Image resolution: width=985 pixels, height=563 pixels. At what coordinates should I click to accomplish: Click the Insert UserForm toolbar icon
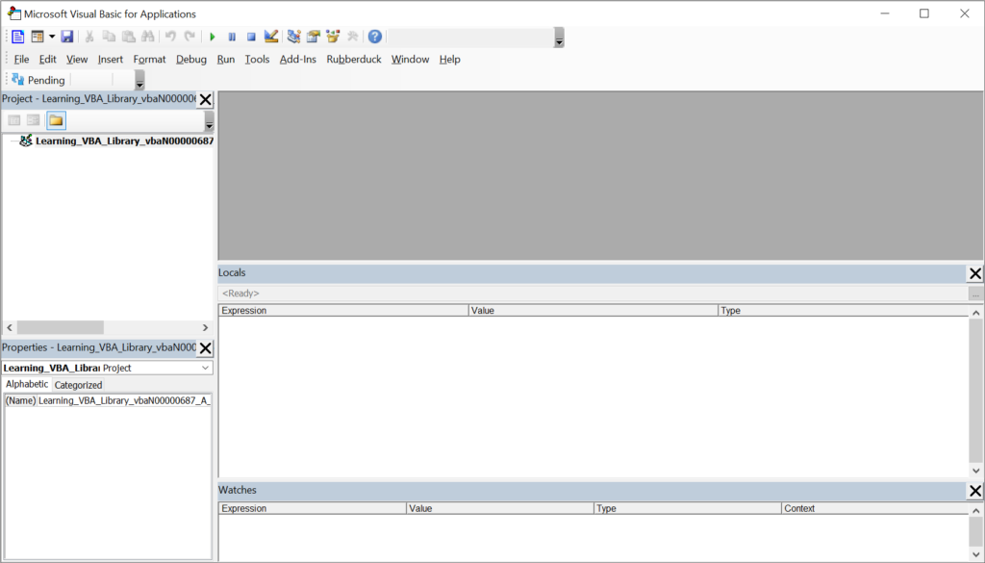(x=38, y=37)
